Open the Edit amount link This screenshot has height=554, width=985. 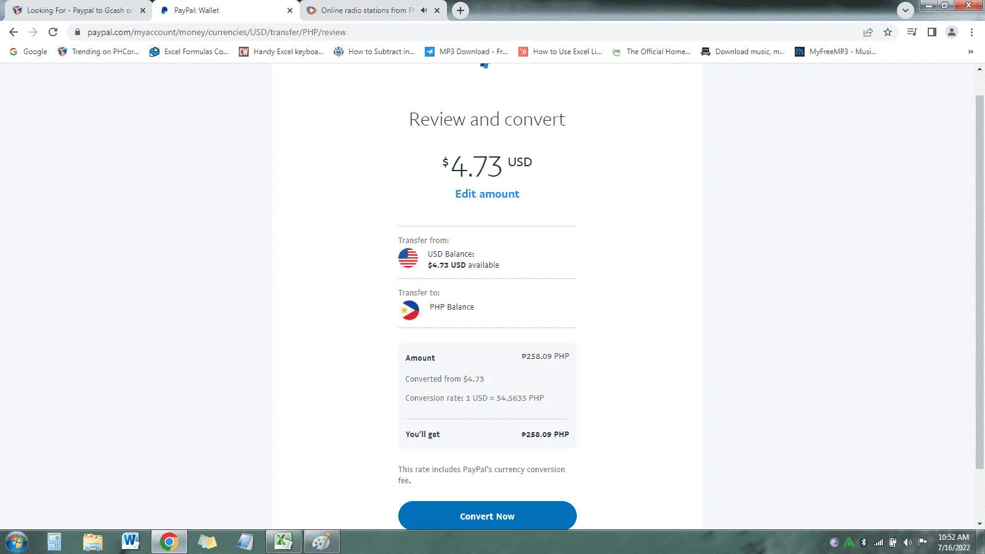click(x=487, y=194)
